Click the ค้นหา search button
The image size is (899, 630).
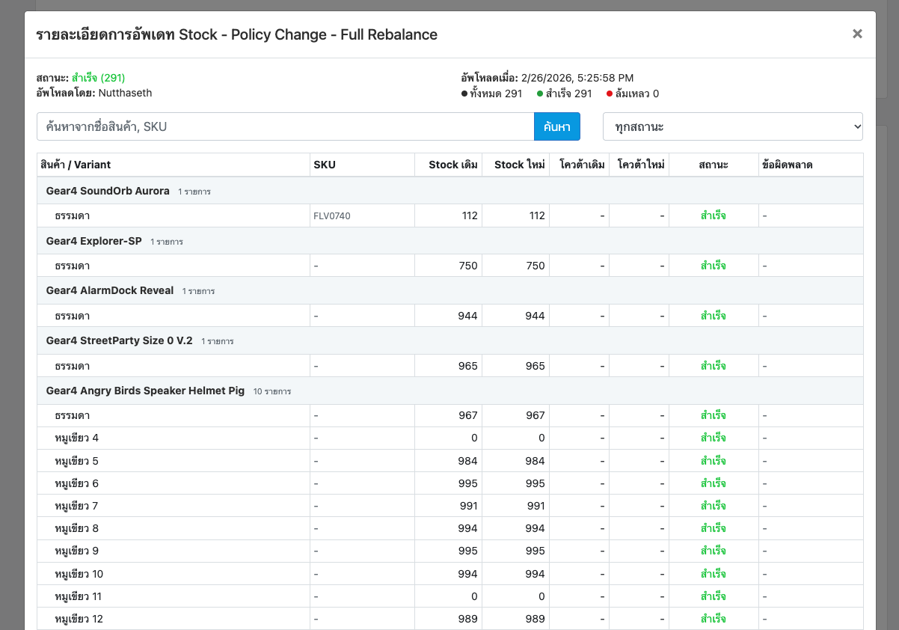[x=557, y=126]
